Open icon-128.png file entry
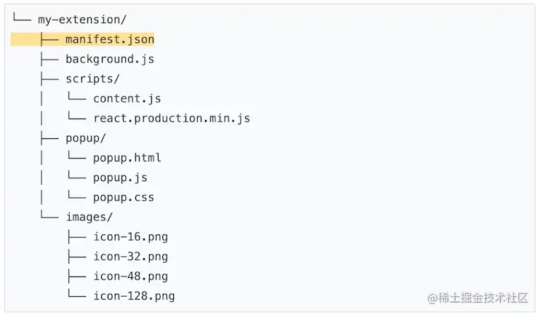Viewport: 539px width, 315px height. (x=134, y=295)
